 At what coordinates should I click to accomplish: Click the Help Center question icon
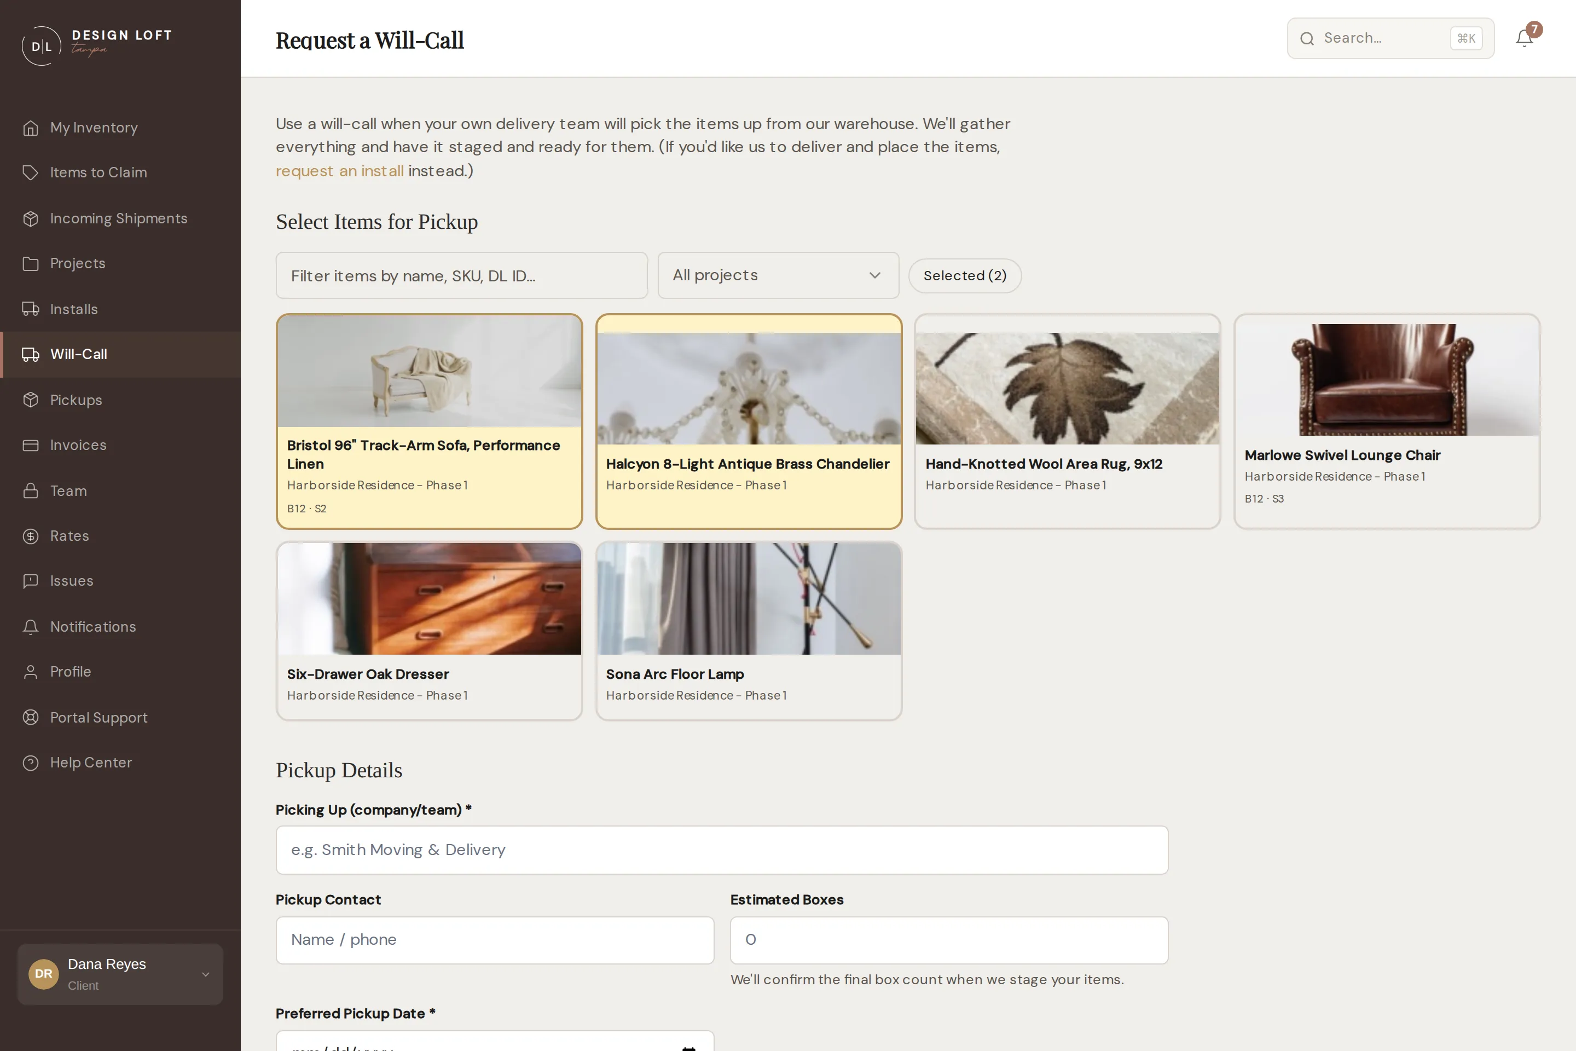(30, 763)
